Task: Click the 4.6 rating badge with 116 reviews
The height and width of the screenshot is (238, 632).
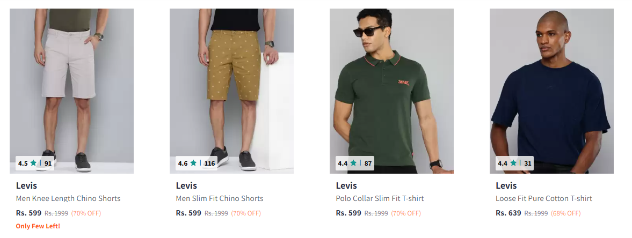Action: point(196,163)
